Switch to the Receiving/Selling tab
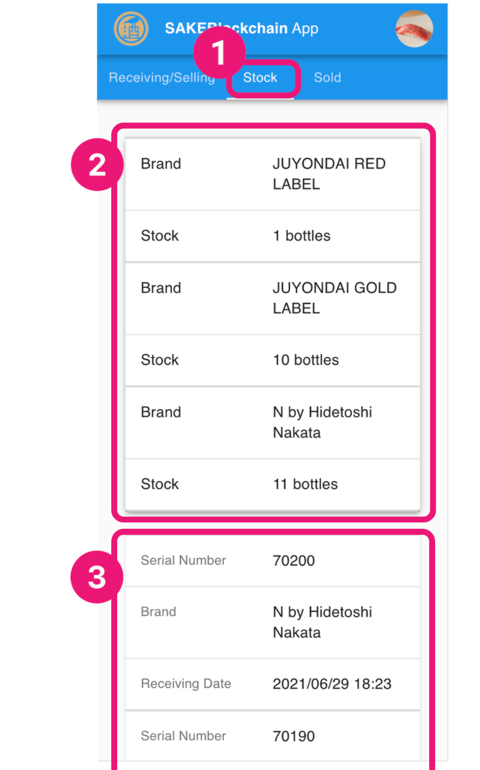 [161, 77]
